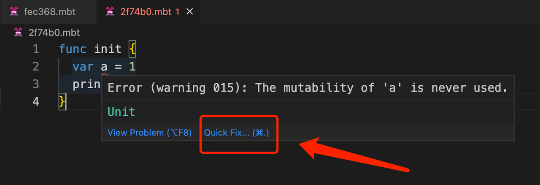540x185 pixels.
Task: Close the 2f74b0.mbt tab
Action: pos(190,11)
